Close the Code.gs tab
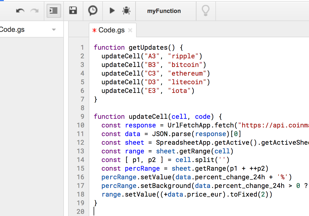 pyautogui.click(x=130, y=30)
